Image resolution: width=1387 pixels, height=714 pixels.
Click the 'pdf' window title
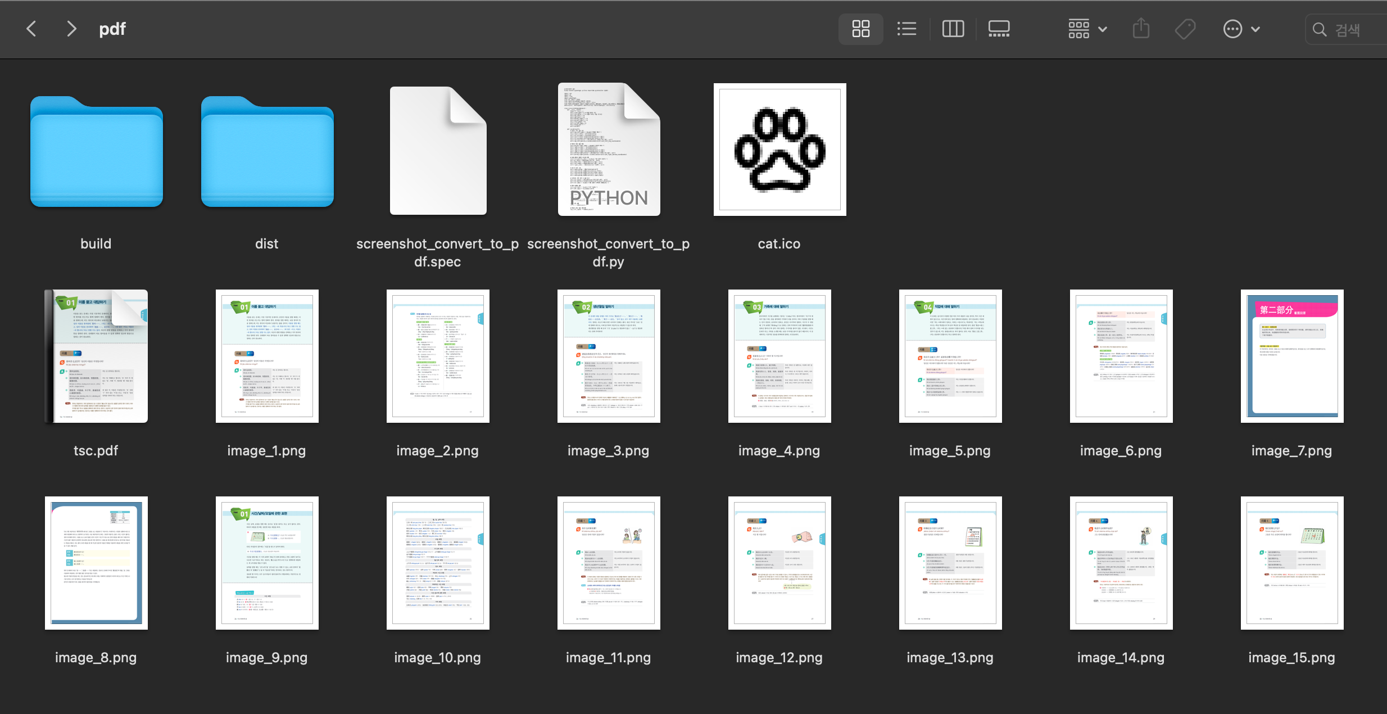click(112, 29)
